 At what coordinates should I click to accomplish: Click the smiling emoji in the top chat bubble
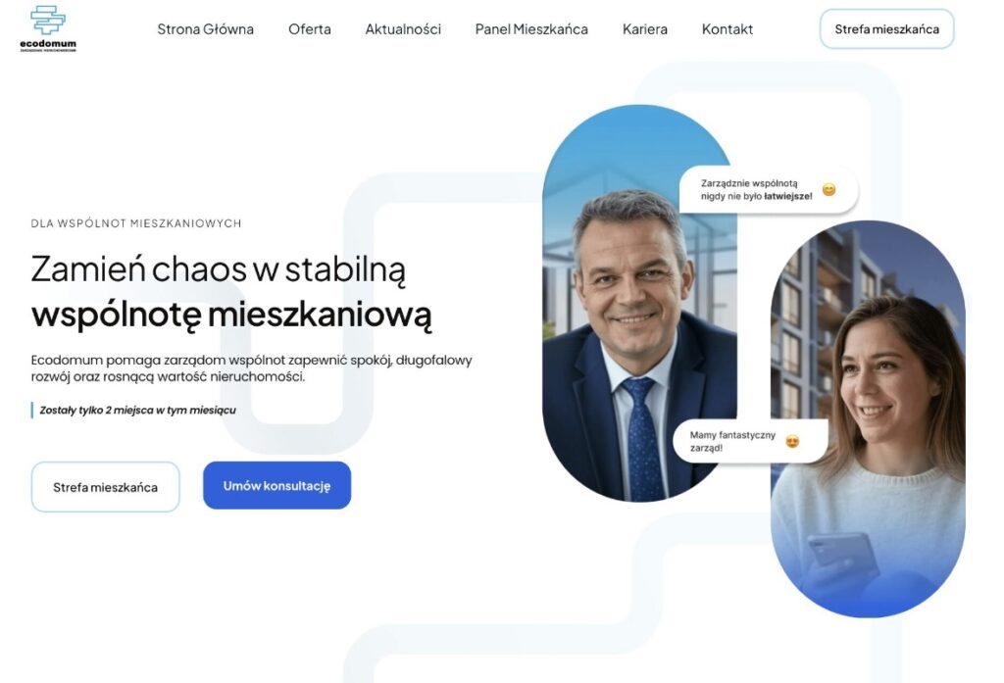(x=828, y=189)
